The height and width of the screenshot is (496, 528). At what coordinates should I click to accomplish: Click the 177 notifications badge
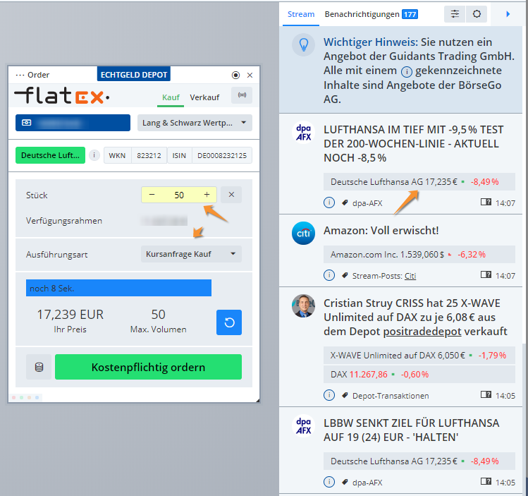coord(410,15)
